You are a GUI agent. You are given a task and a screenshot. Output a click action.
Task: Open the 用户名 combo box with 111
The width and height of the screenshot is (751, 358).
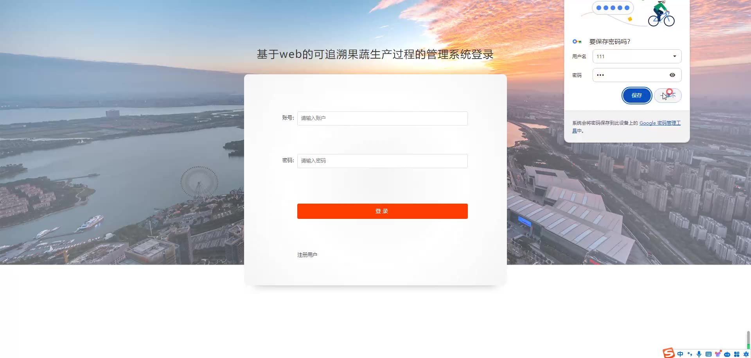pyautogui.click(x=637, y=56)
